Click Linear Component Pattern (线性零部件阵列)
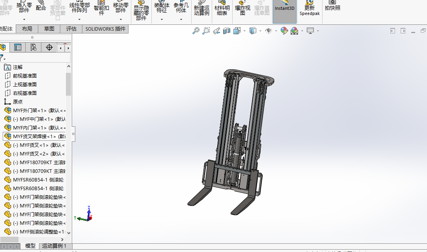The width and height of the screenshot is (427, 252). point(79,7)
